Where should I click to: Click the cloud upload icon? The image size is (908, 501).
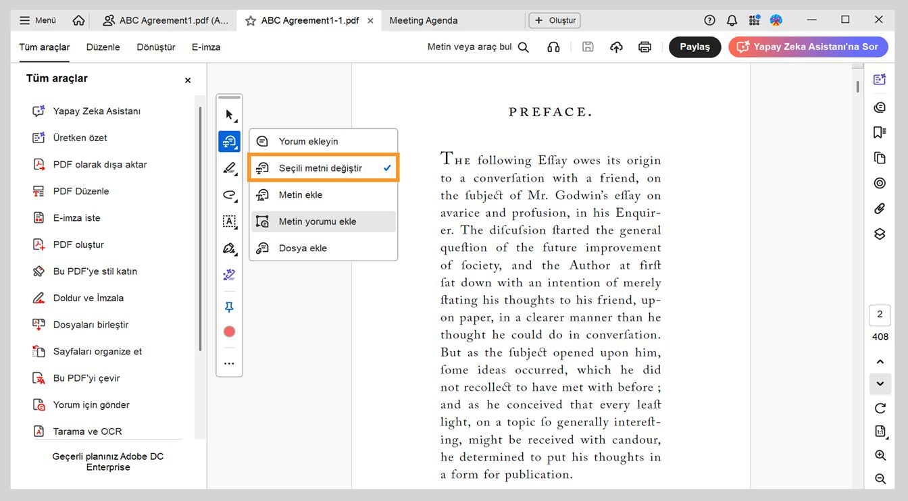(x=616, y=47)
